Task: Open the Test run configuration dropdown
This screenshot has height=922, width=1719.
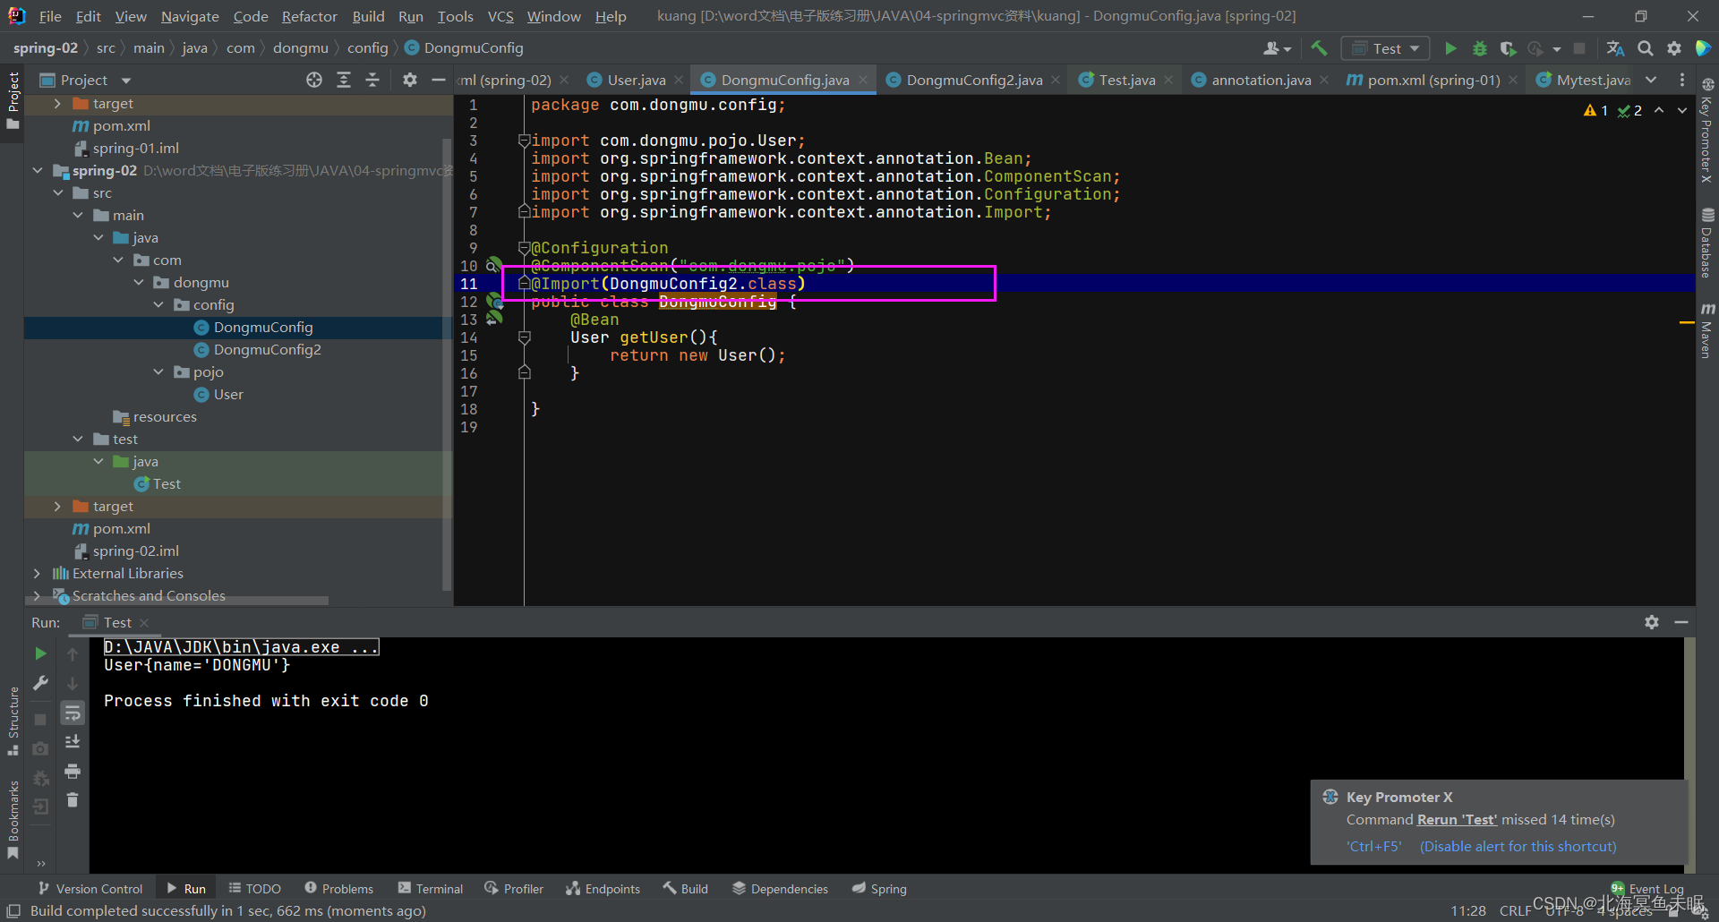Action: (1385, 48)
